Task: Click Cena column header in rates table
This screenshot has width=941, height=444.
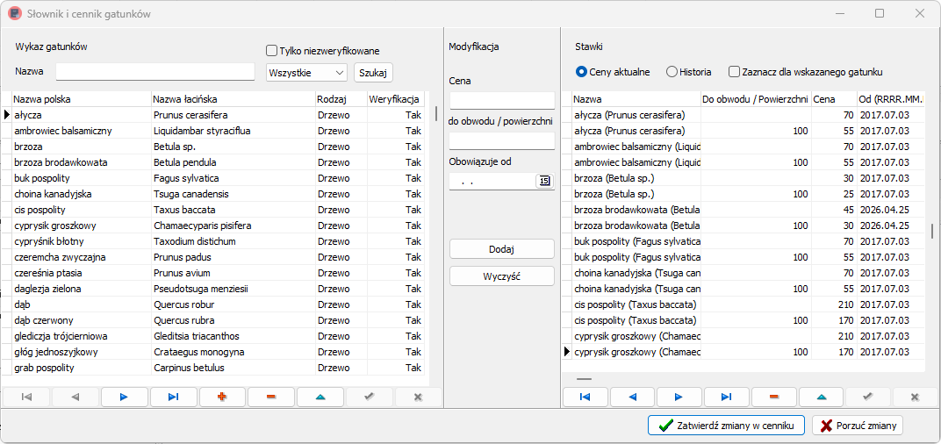Action: (x=834, y=99)
